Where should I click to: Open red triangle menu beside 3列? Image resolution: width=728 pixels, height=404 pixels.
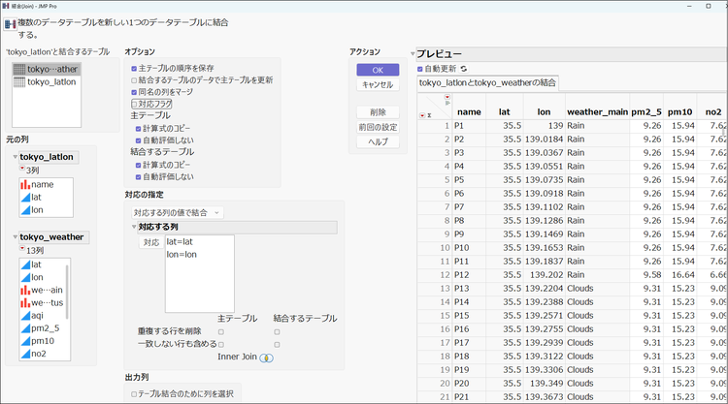tap(21, 169)
